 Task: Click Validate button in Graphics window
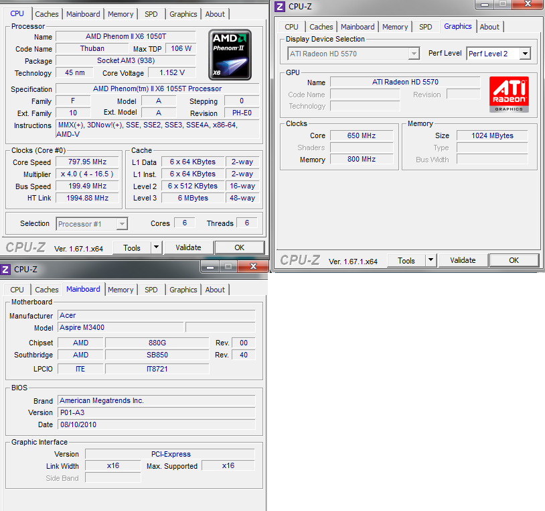(463, 260)
